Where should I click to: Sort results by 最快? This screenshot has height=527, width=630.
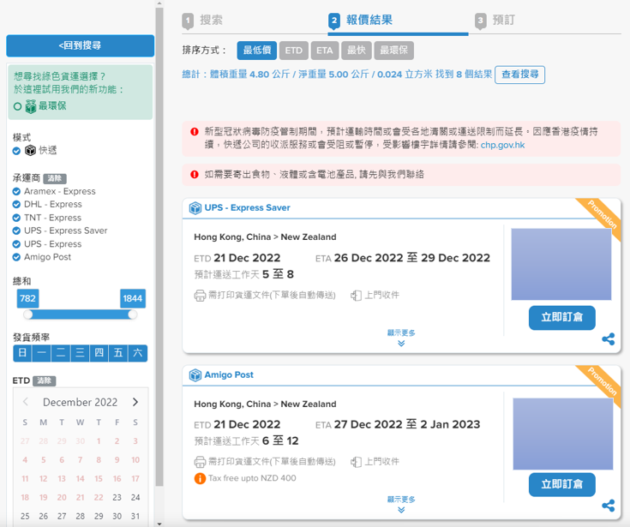[x=357, y=51]
